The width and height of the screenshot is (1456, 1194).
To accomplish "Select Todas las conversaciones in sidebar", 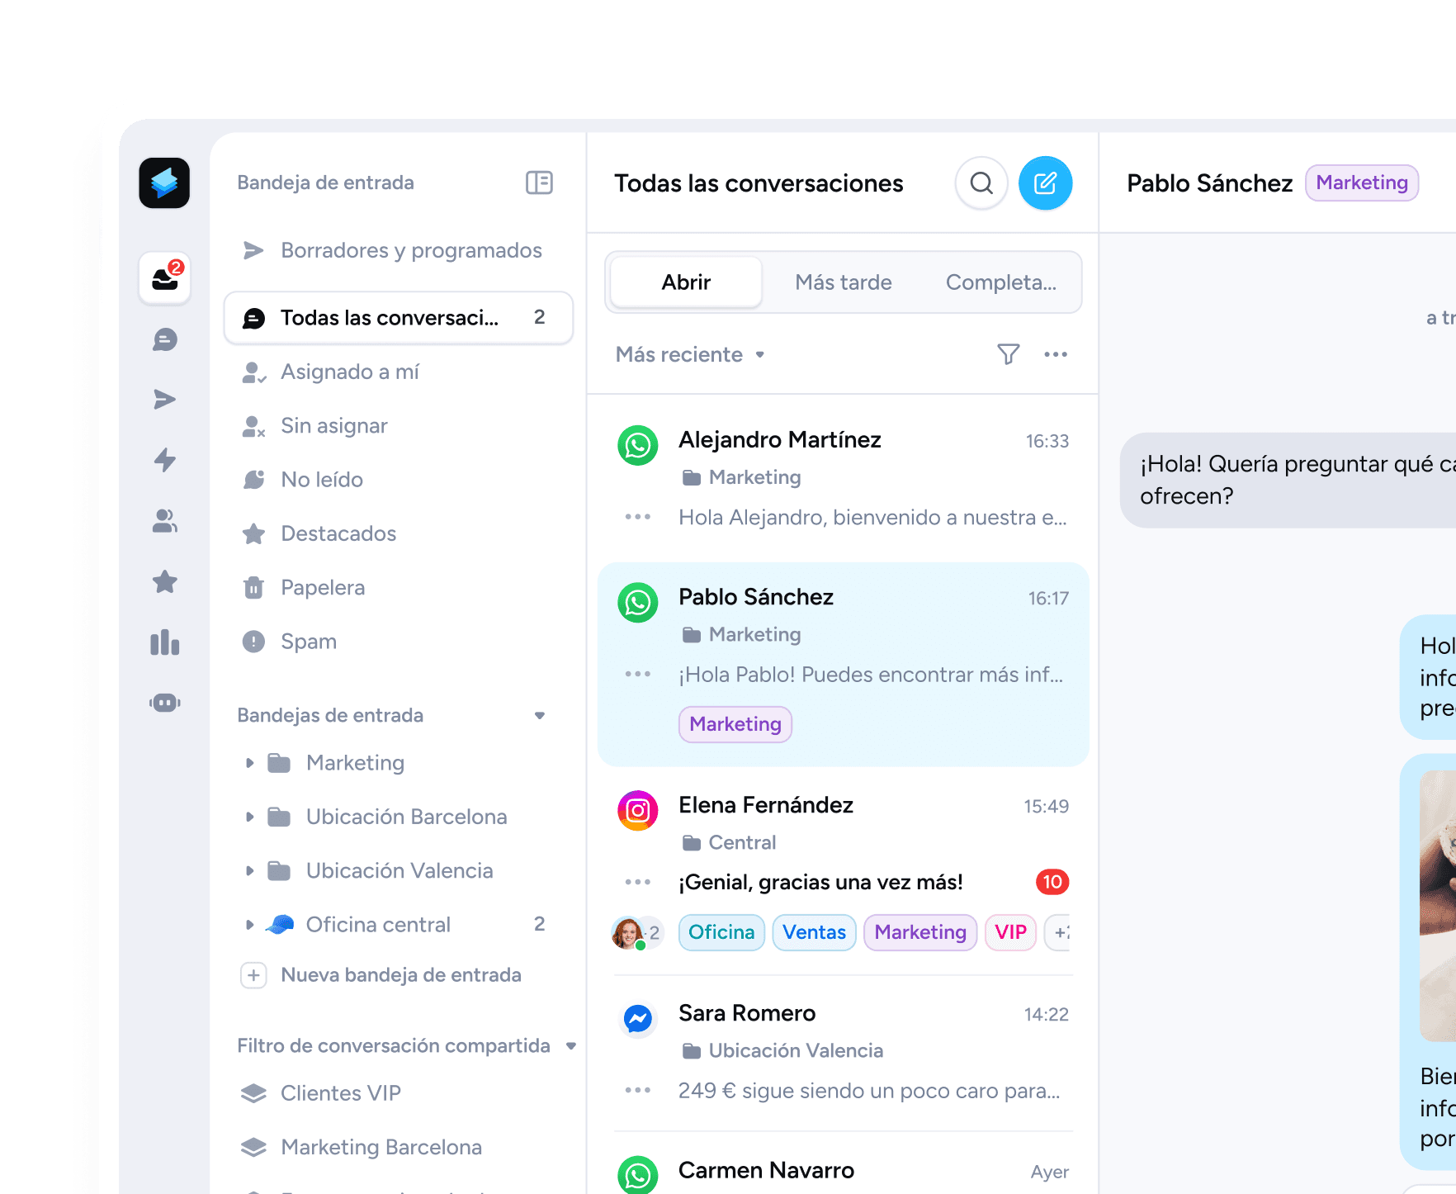I will (x=398, y=318).
